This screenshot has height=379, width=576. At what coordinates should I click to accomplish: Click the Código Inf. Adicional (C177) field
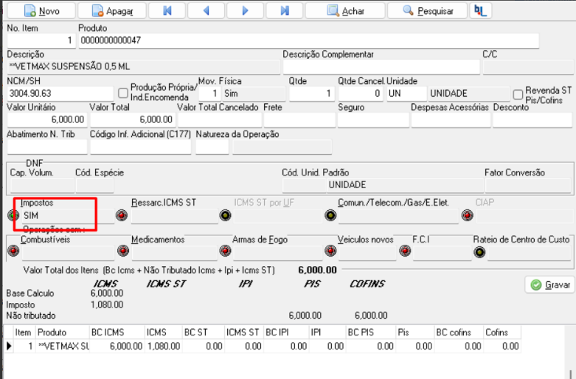coord(141,147)
